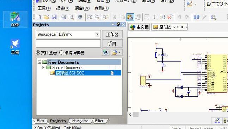This screenshot has height=129, width=228.
Task: Open the 报告(R) menu
Action: (x=63, y=8)
